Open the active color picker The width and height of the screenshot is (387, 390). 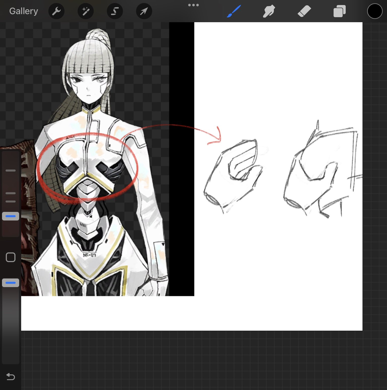(x=375, y=11)
